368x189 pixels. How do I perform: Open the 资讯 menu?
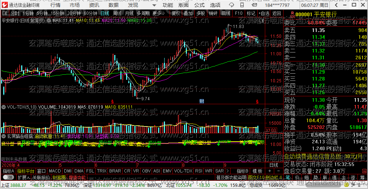coord(94,5)
